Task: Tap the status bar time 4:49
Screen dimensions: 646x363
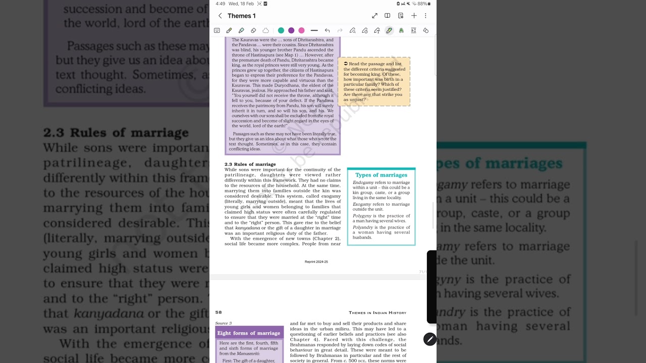Action: tap(220, 4)
